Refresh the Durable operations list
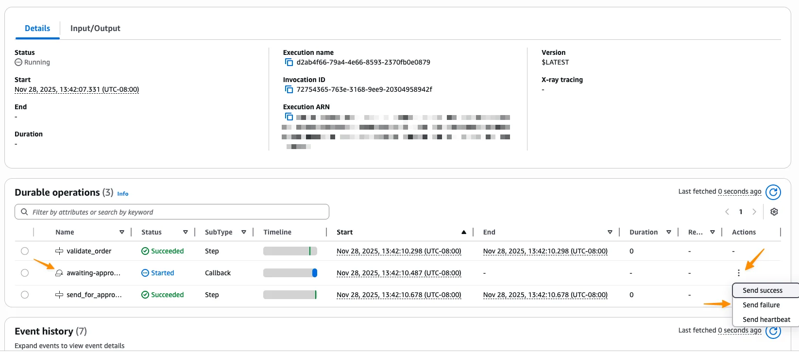Viewport: 799px width, 352px height. point(773,192)
